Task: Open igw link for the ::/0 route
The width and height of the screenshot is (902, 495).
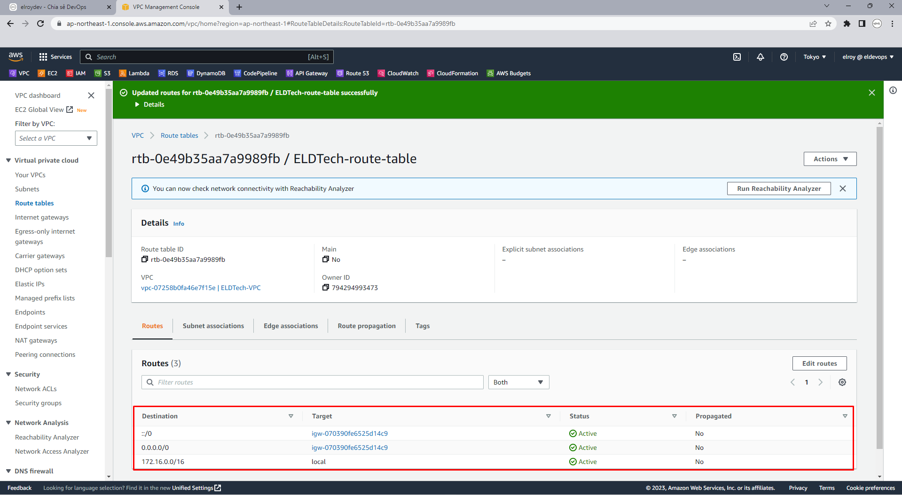Action: [350, 433]
